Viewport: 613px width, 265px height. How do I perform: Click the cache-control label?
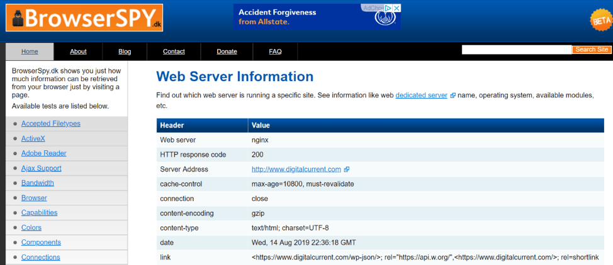[180, 184]
